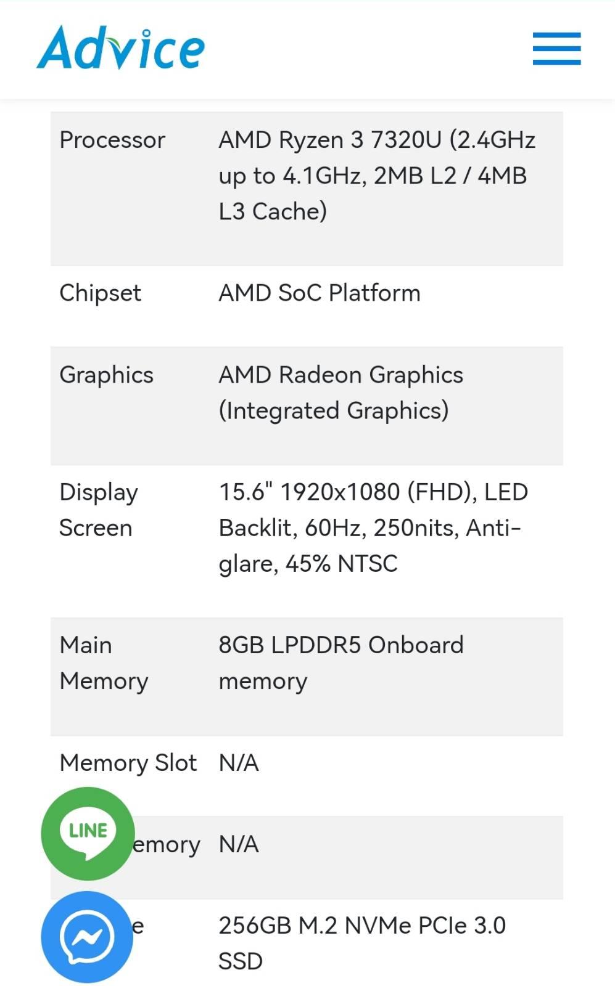Select the L3 Cache text line

click(x=273, y=211)
